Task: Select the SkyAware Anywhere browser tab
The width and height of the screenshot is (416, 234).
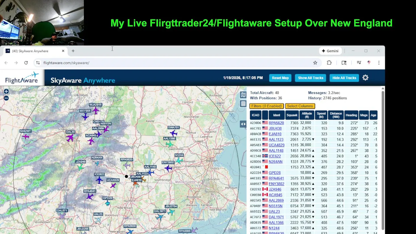Action: coord(35,51)
